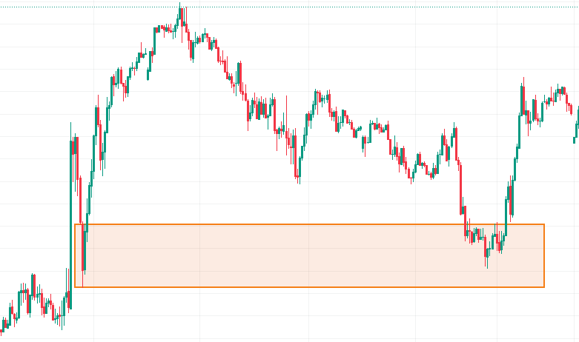
Task: Click the orange rectangle's top-left corner
Action: pos(75,224)
